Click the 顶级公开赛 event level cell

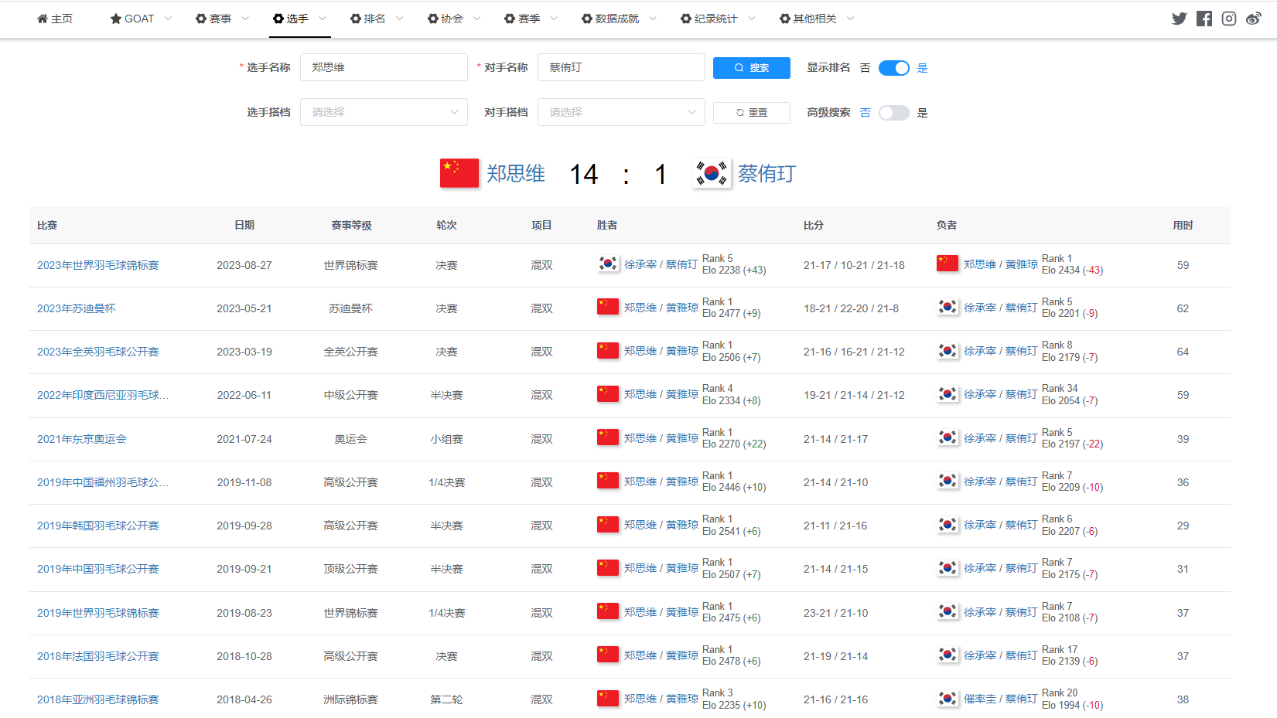(x=351, y=569)
